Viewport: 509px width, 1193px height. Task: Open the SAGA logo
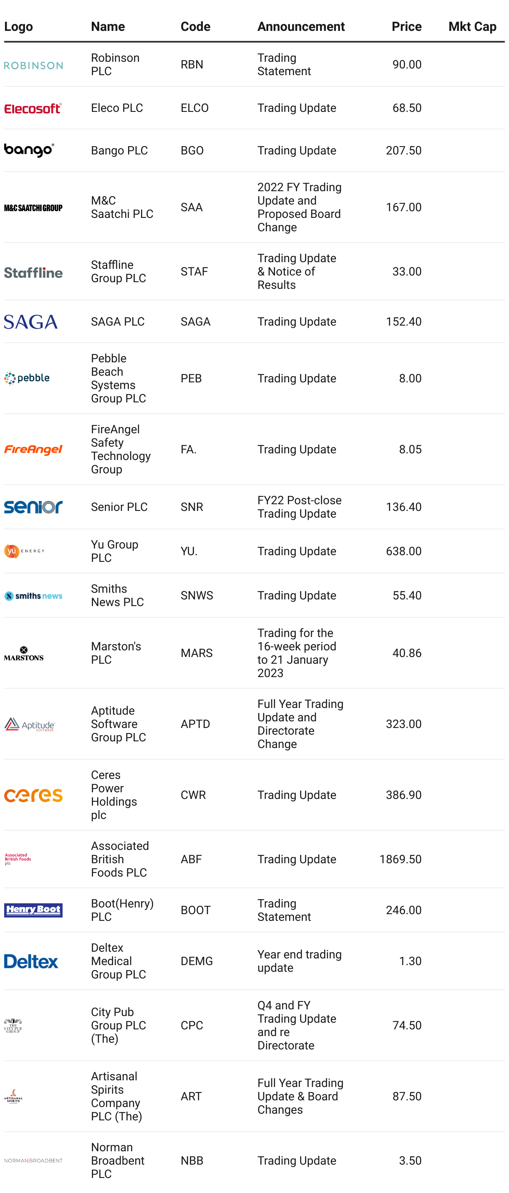click(31, 322)
